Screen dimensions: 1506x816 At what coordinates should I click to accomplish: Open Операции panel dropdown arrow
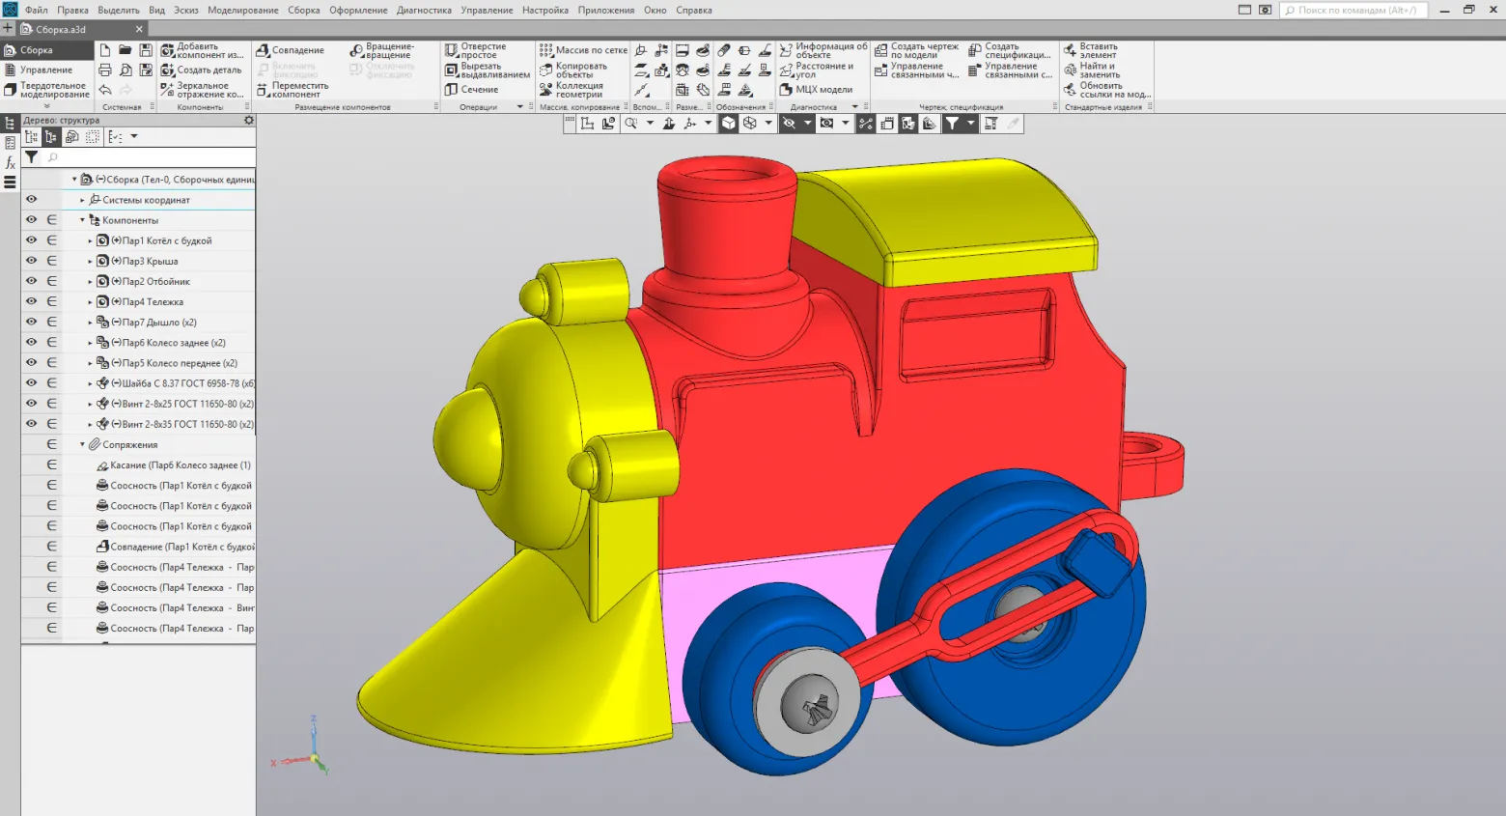pyautogui.click(x=519, y=107)
